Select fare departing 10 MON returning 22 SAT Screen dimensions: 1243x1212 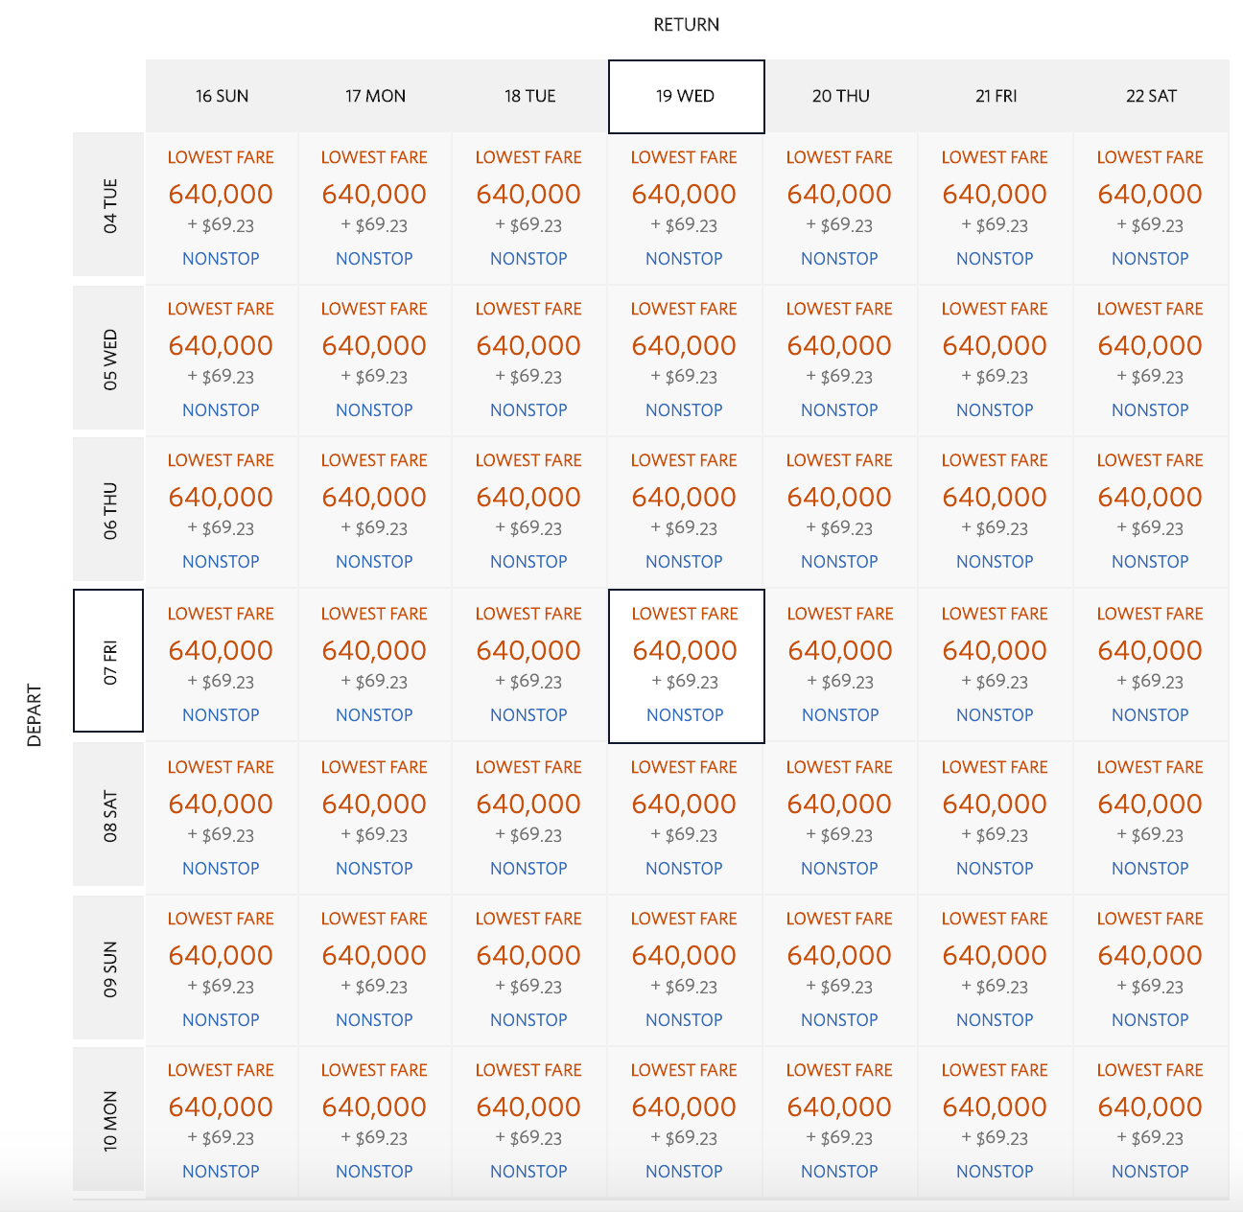click(x=1150, y=1120)
